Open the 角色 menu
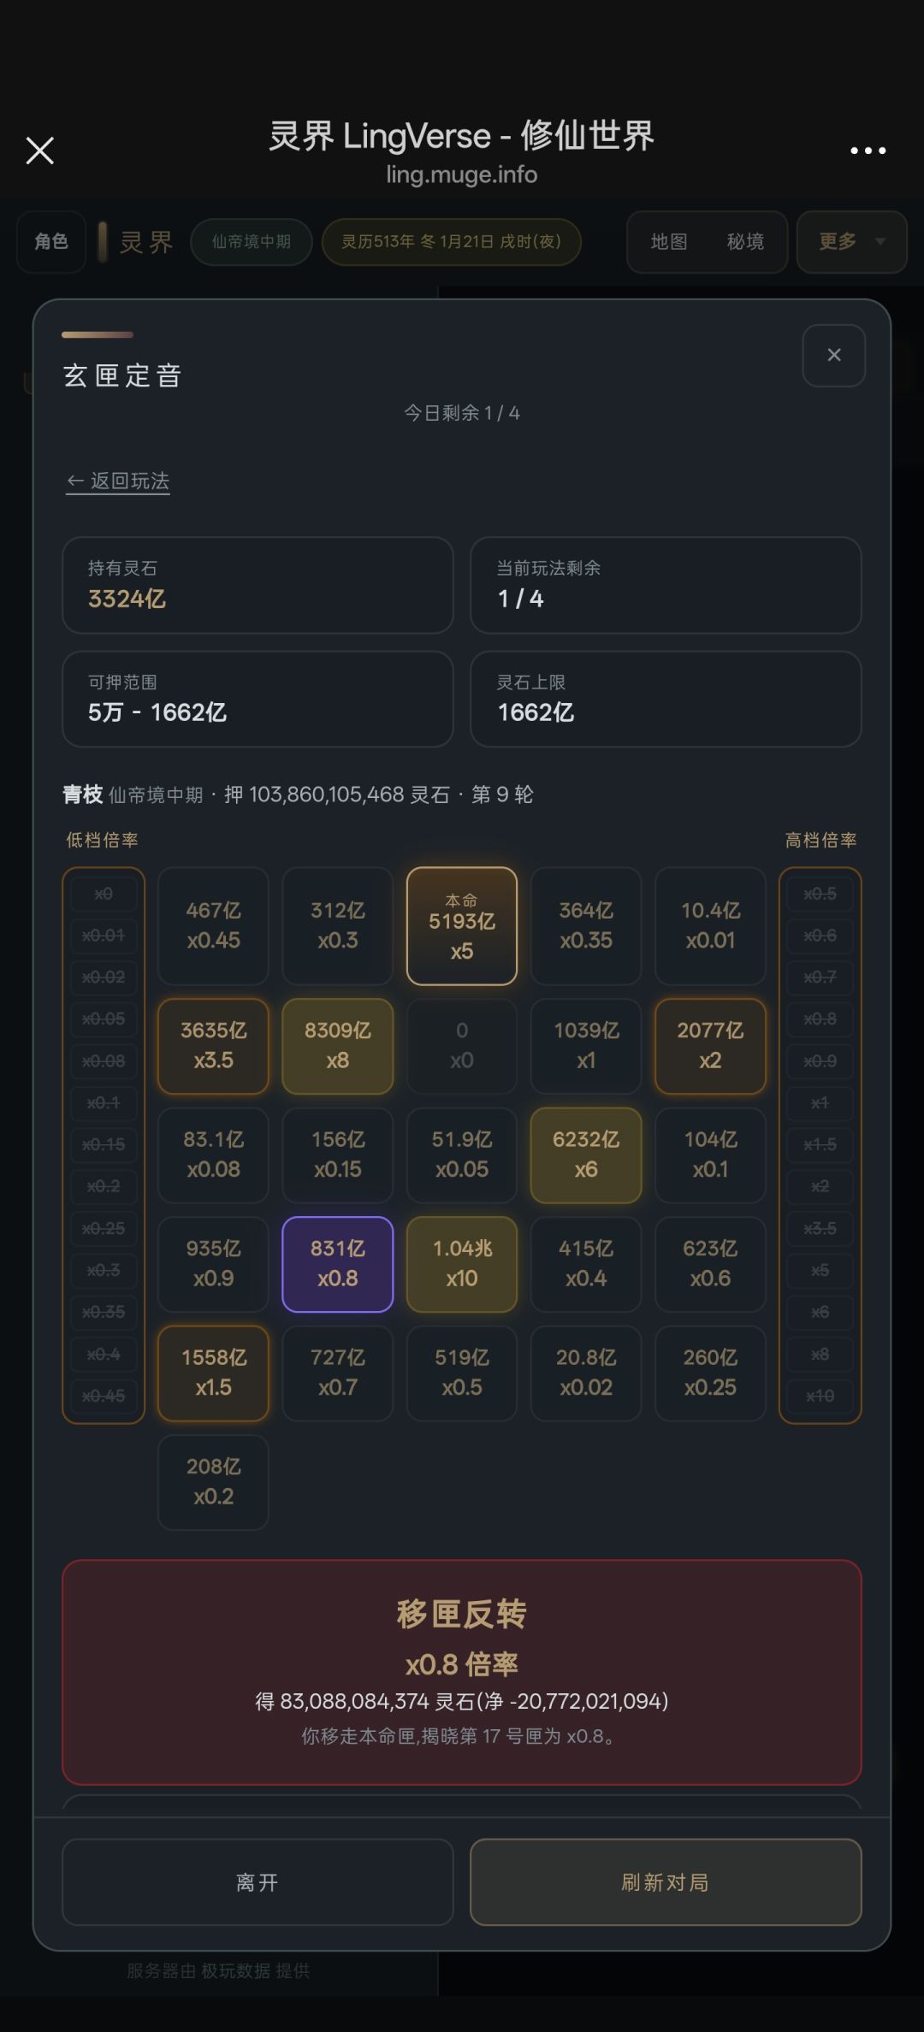Screen dimensions: 924x2032 tap(51, 242)
